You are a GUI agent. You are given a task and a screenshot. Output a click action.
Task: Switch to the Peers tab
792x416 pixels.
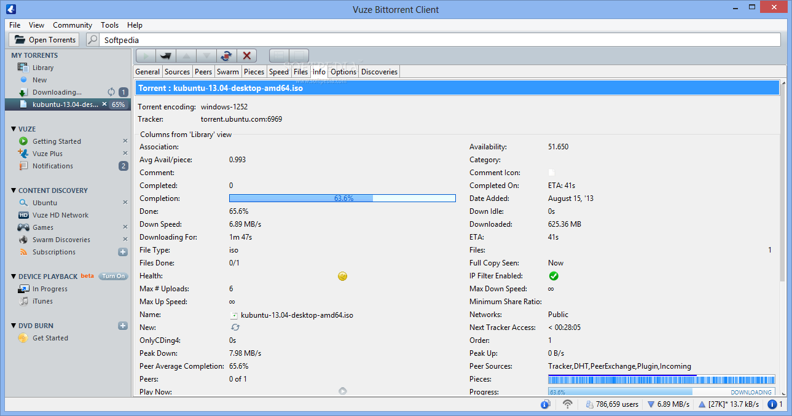pyautogui.click(x=203, y=72)
